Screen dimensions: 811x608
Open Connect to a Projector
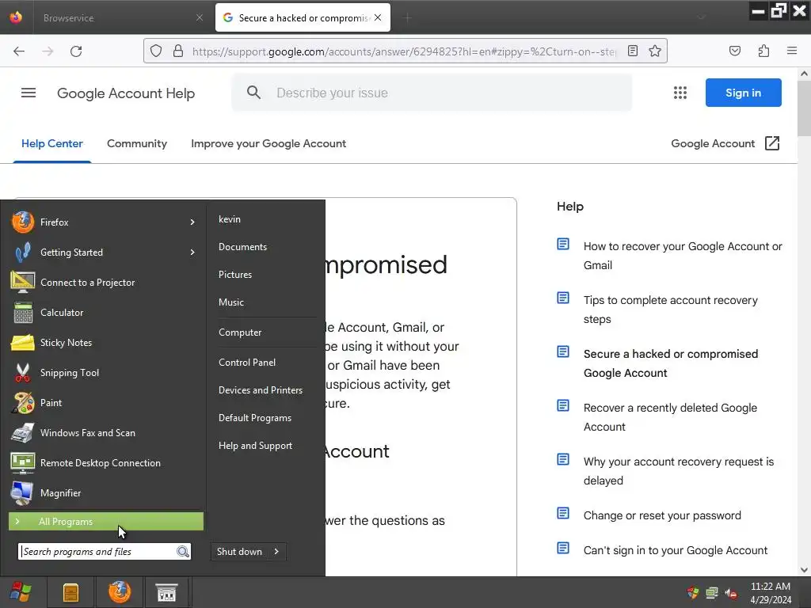pos(87,283)
